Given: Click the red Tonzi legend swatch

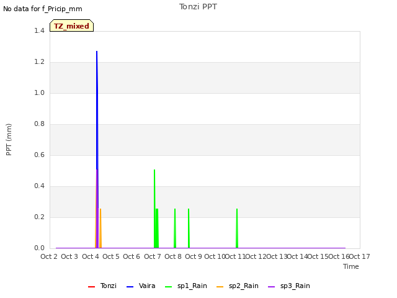Looking at the screenshot, I should [x=91, y=287].
